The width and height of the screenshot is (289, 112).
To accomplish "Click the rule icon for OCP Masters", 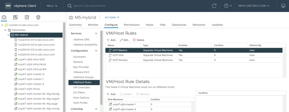I will point(110,50).
